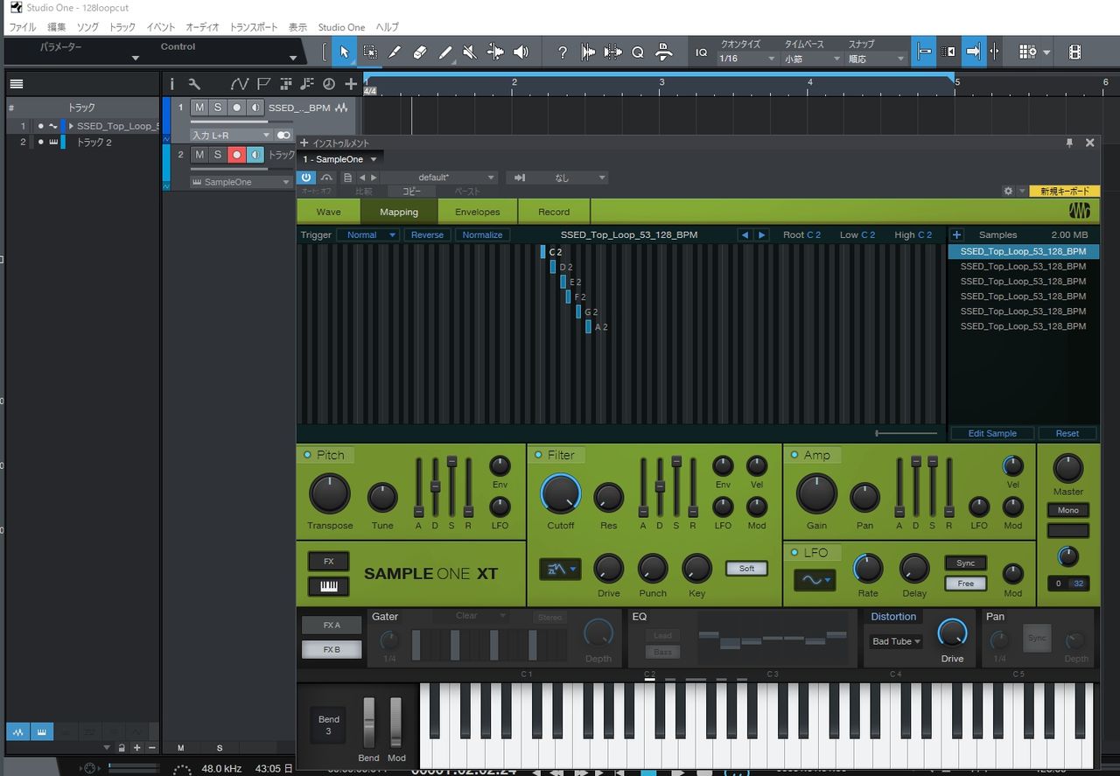Screen dimensions: 1120x776
Task: Open Trigger mode Normal dropdown
Action: (368, 234)
